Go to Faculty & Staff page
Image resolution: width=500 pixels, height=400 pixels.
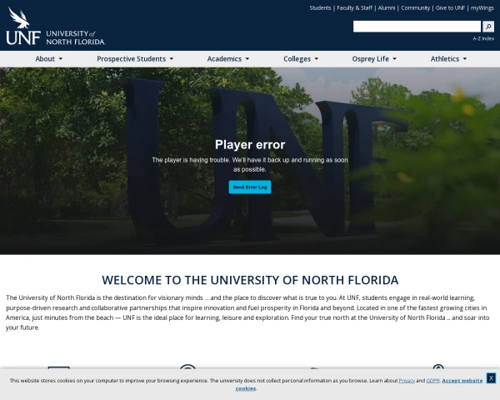point(355,8)
